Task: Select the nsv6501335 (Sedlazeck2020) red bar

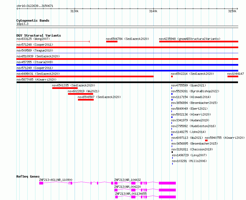Action: (x=65, y=88)
